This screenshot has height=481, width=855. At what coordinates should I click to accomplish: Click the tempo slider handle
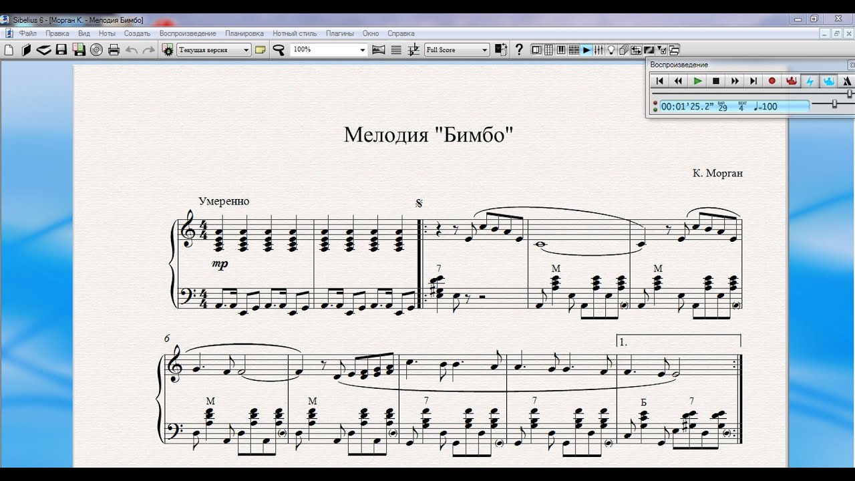point(834,104)
